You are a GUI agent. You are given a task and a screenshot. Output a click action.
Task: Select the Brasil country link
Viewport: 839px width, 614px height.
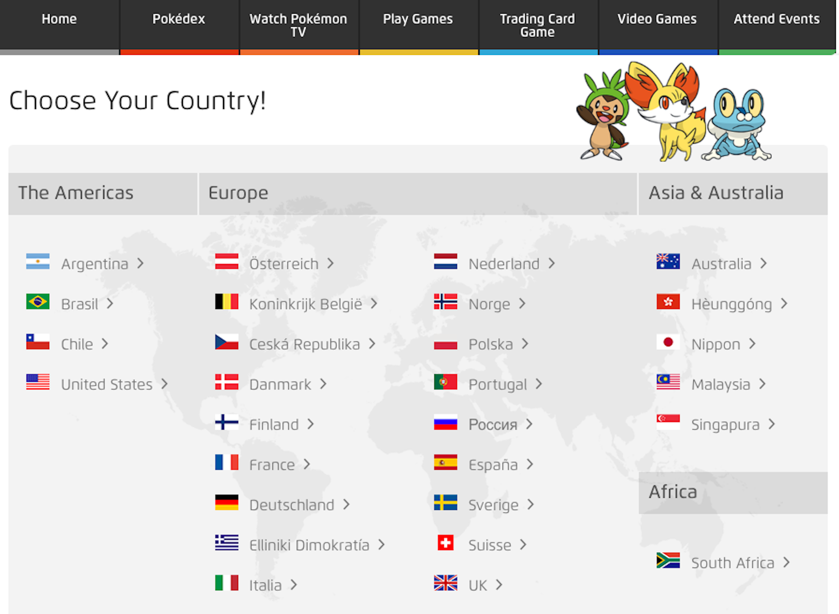pyautogui.click(x=80, y=304)
